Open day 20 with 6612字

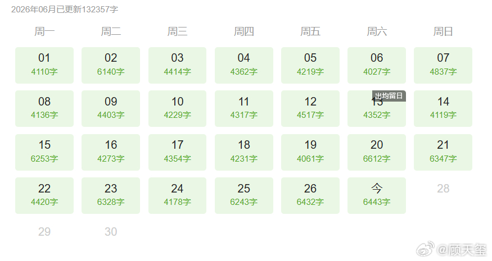click(377, 152)
